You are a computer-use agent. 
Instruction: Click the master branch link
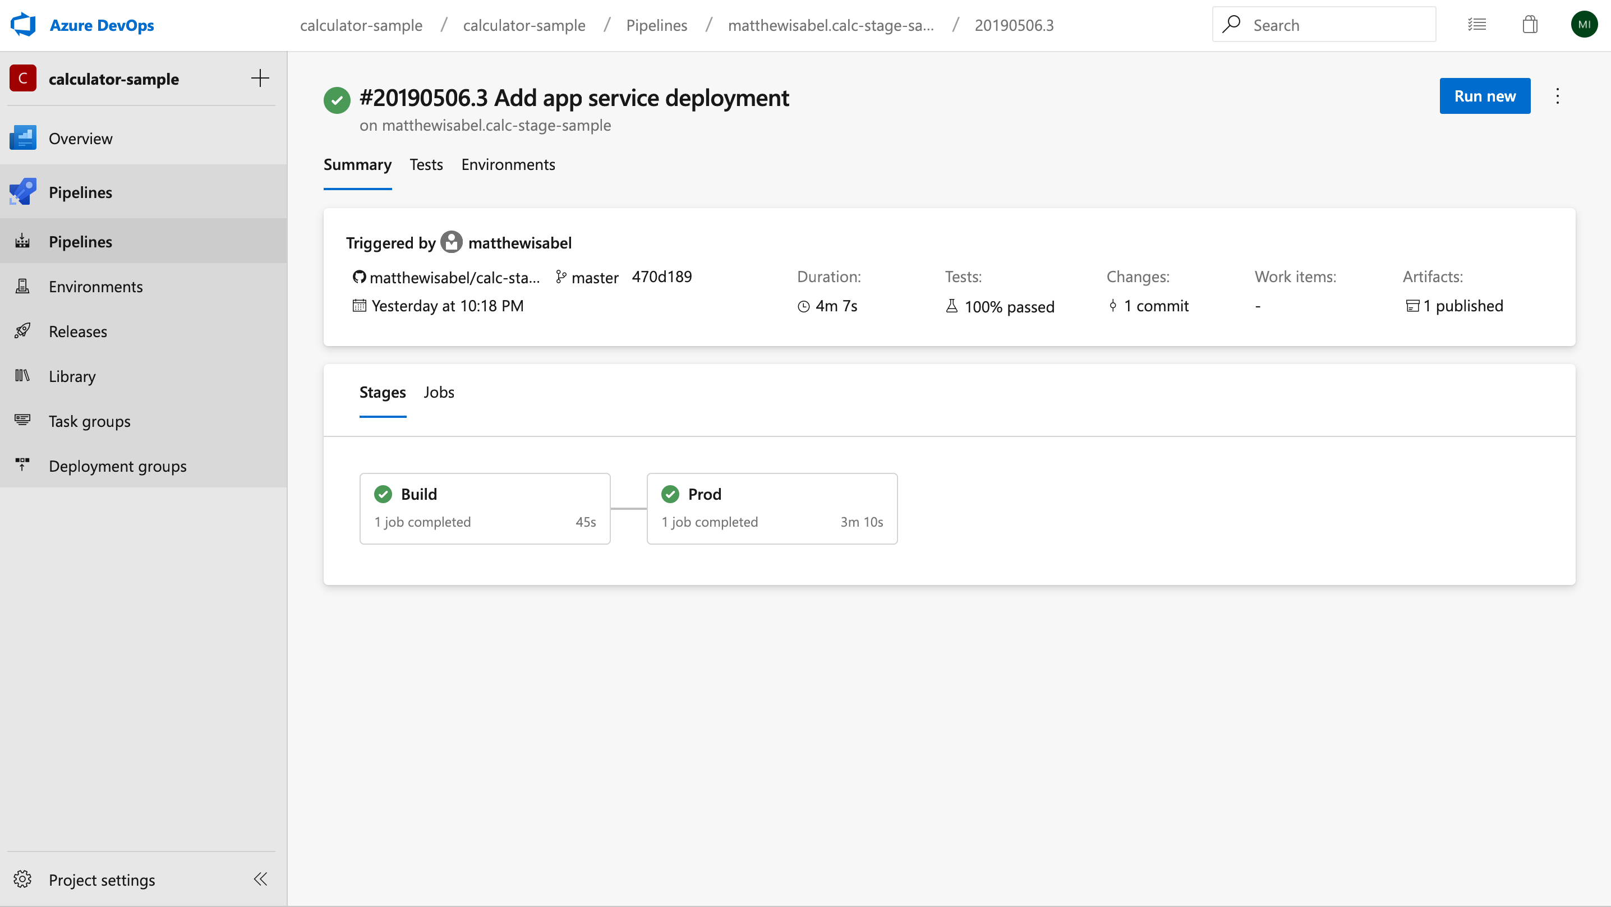click(x=595, y=277)
